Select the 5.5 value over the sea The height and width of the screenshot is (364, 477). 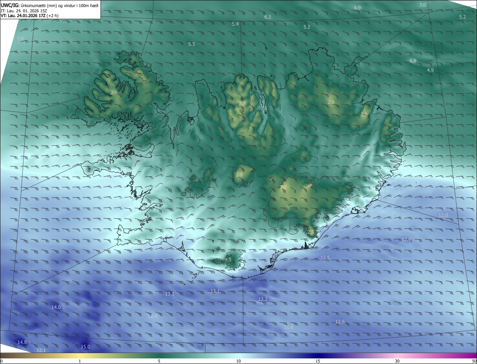pos(192,44)
